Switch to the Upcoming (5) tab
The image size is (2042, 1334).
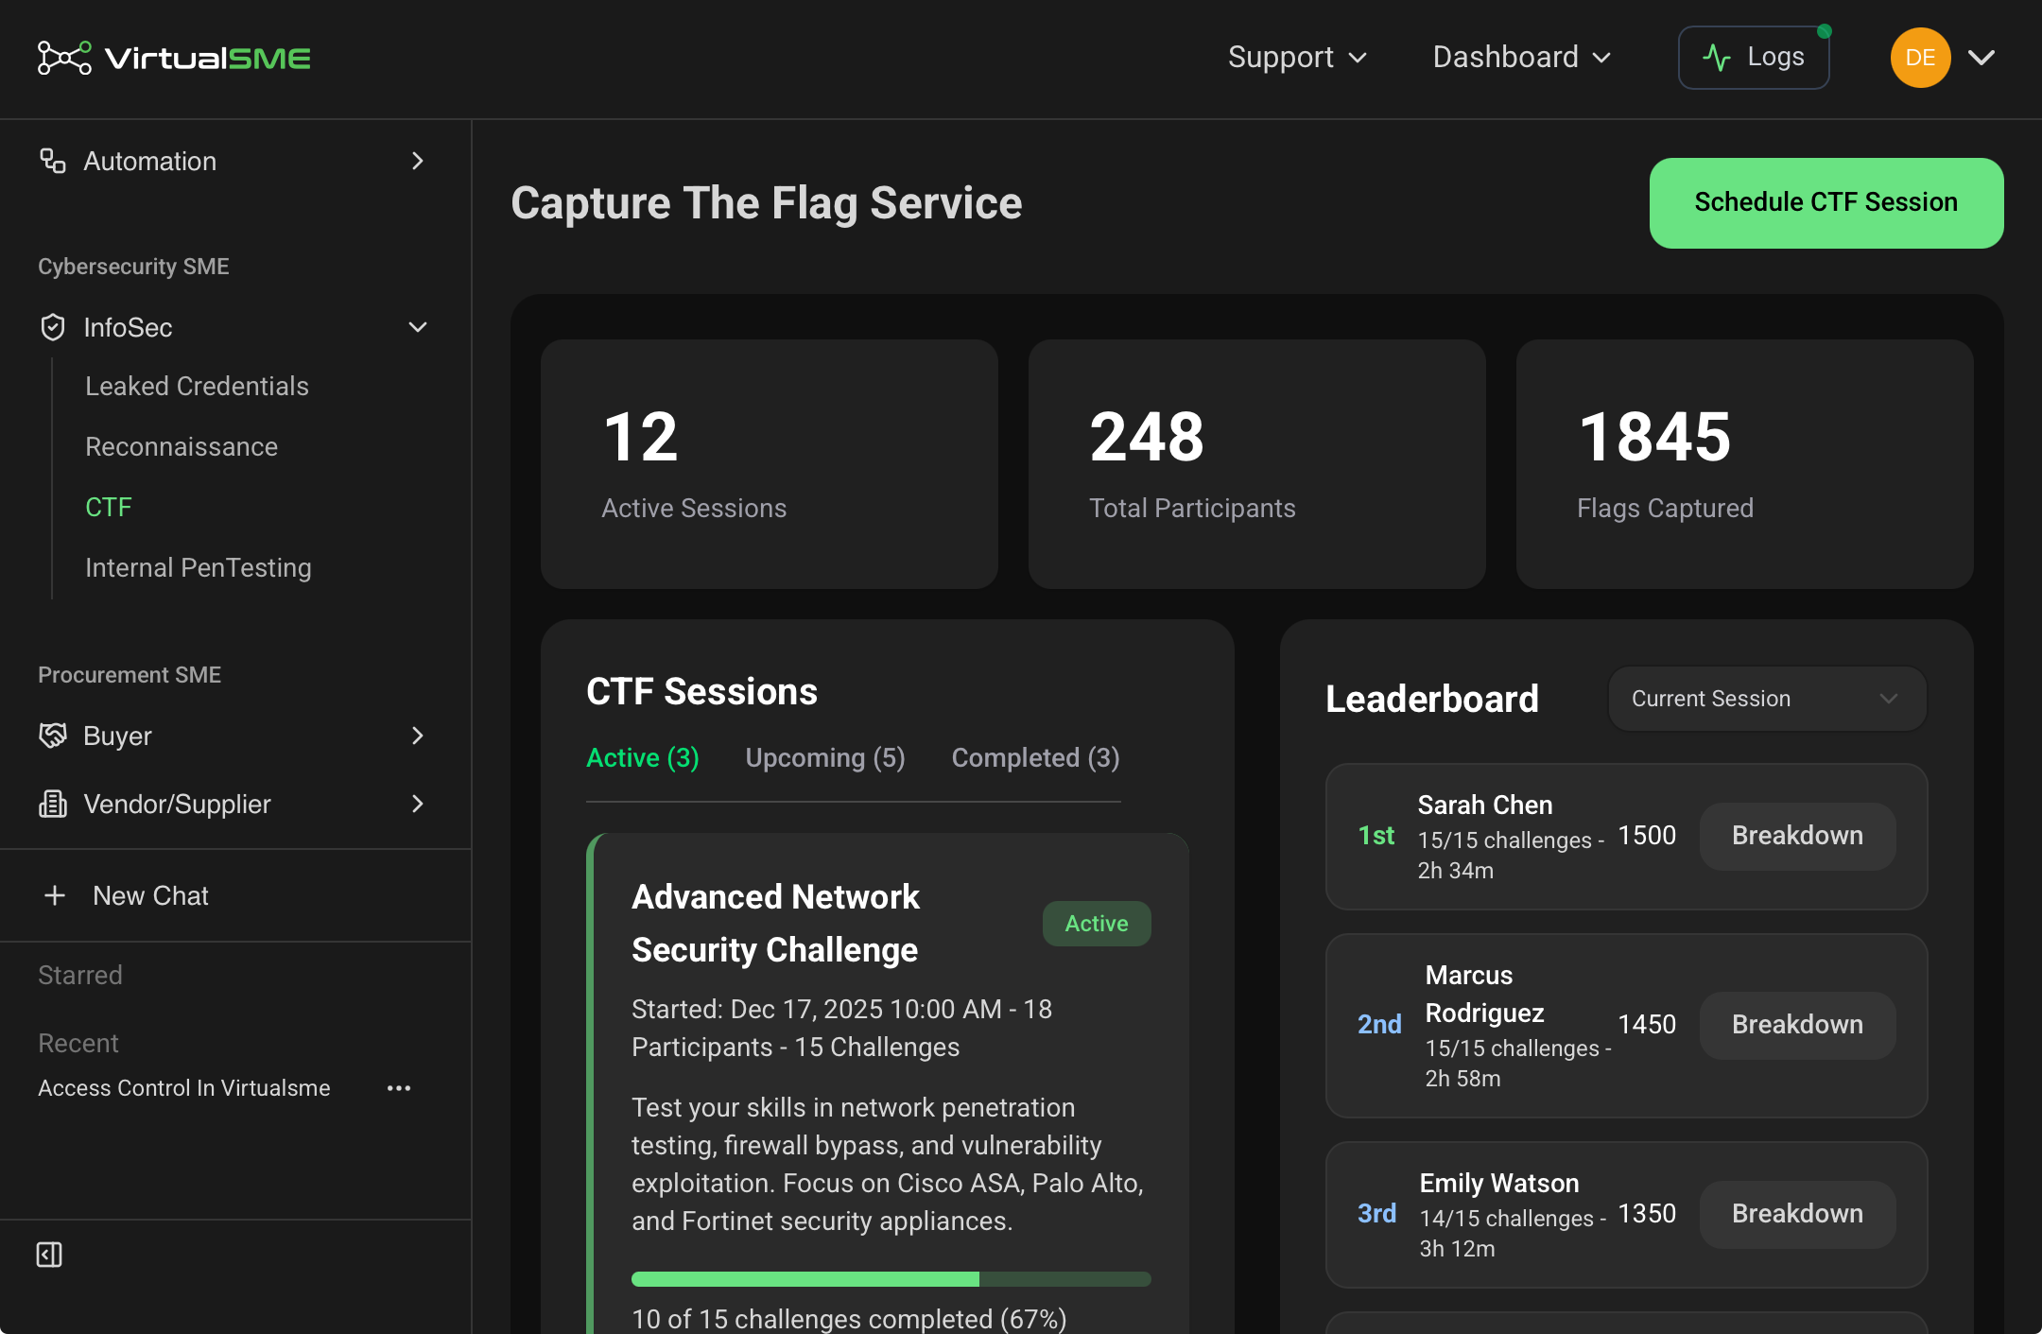tap(825, 757)
